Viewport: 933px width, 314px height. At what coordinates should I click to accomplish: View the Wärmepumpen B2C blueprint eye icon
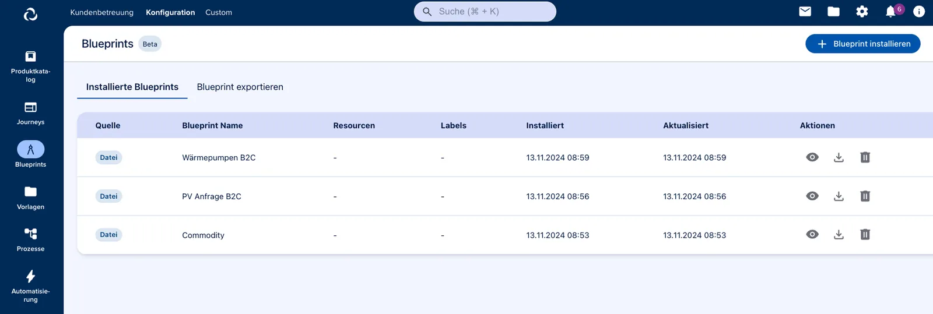click(812, 157)
